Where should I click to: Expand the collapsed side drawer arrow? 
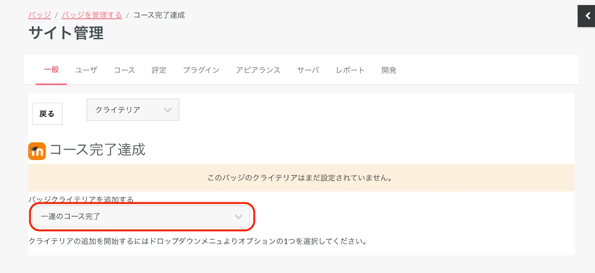coord(587,16)
